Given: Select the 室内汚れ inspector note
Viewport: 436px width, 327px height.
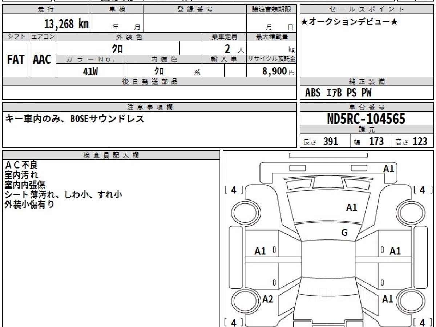Looking at the screenshot, I should tap(21, 175).
